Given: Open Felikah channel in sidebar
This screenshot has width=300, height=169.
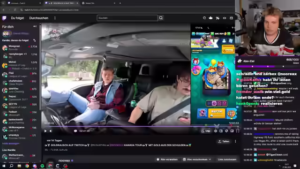Looking at the screenshot, I should [20, 113].
